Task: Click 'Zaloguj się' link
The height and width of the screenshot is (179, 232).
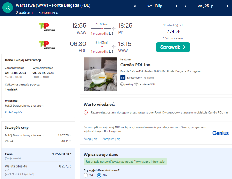Action: pos(91,139)
